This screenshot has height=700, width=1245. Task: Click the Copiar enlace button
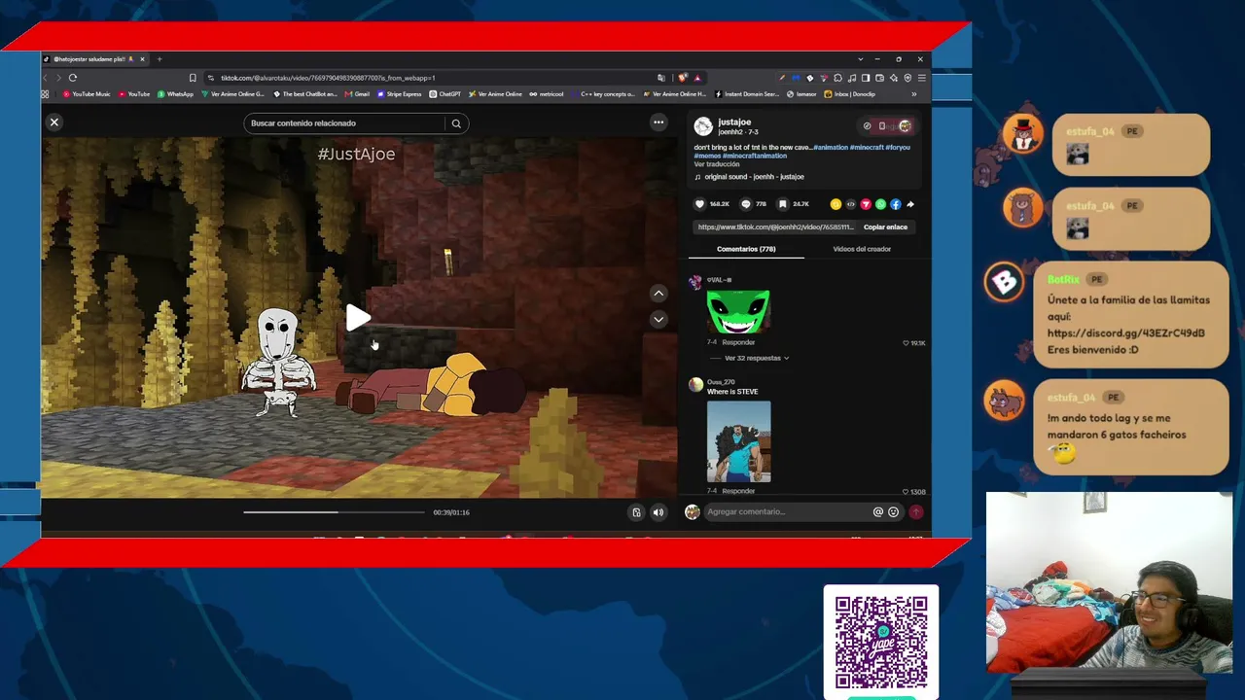[x=885, y=227]
